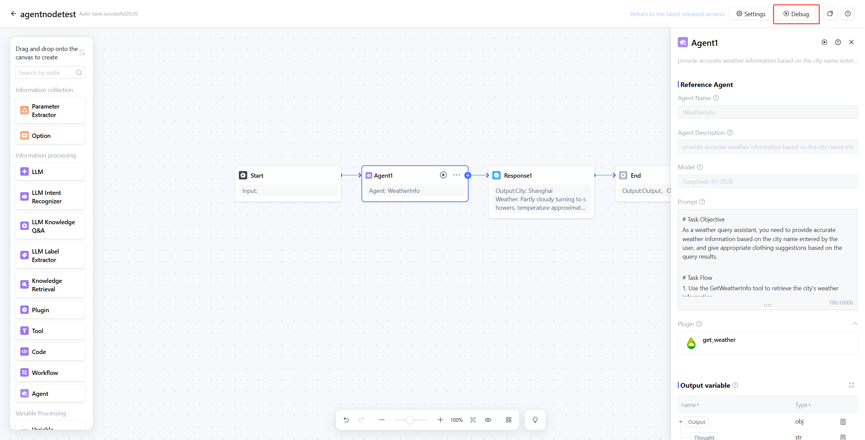Click the lightbulb tips button
This screenshot has width=865, height=440.
pyautogui.click(x=535, y=420)
